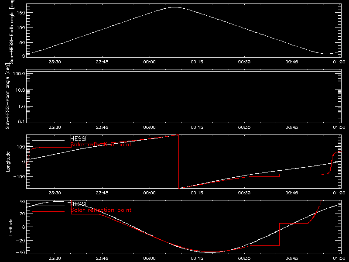349x262 pixels.
Task: Select tick label 100 in Earth angle plot
Action: (21, 28)
